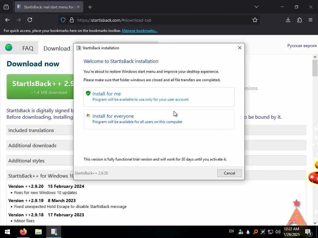Click Welcome to StartIsBack installation heading
This screenshot has height=238, width=318.
(121, 61)
